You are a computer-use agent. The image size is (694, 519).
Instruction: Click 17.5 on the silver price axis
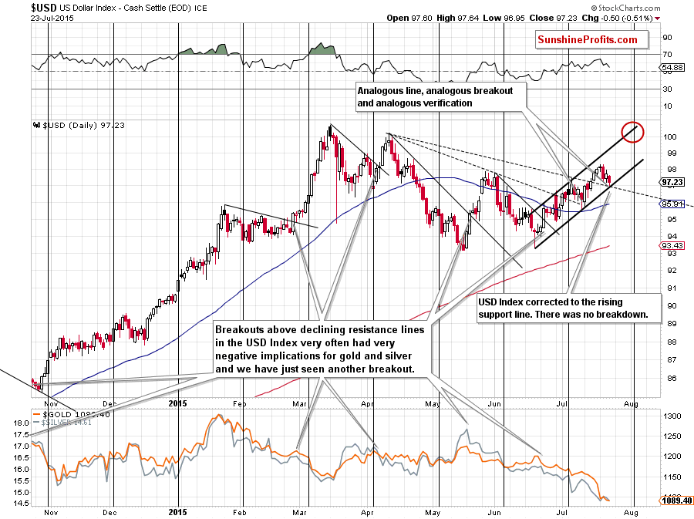[x=22, y=435]
